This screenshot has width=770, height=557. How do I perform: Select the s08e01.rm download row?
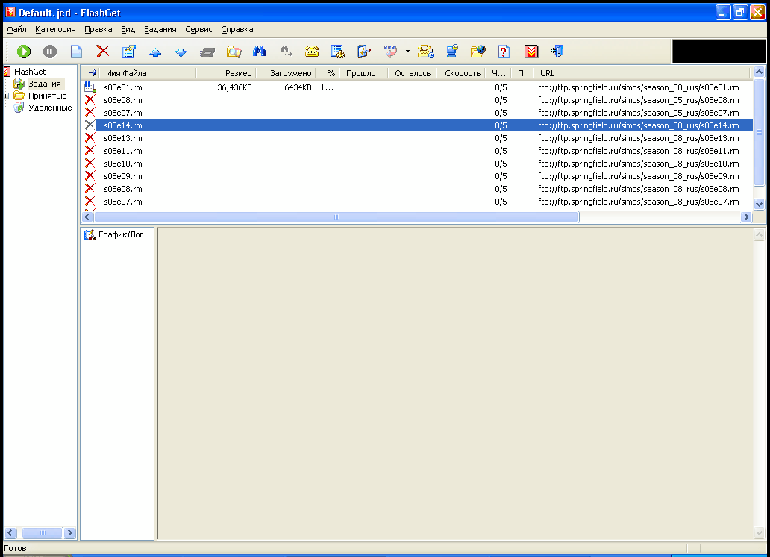click(x=417, y=87)
